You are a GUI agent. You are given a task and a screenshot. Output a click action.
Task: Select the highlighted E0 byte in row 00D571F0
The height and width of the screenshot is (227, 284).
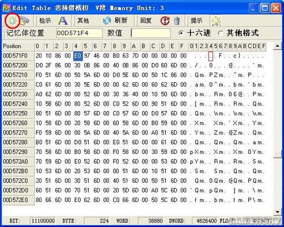point(78,56)
